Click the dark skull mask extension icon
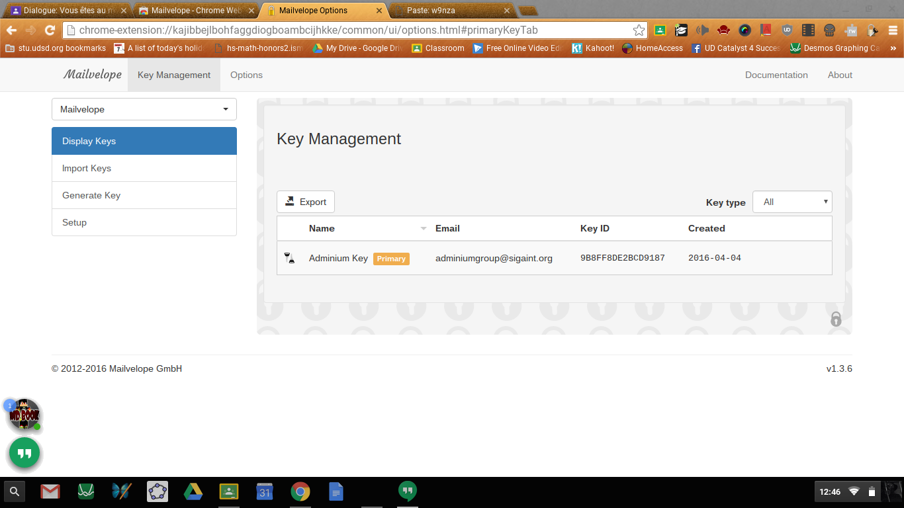904x508 pixels. (x=829, y=30)
